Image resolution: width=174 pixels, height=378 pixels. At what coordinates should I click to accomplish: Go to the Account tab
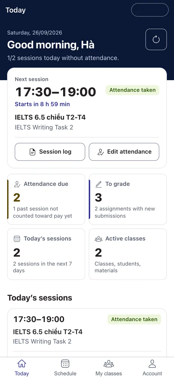pos(152,368)
